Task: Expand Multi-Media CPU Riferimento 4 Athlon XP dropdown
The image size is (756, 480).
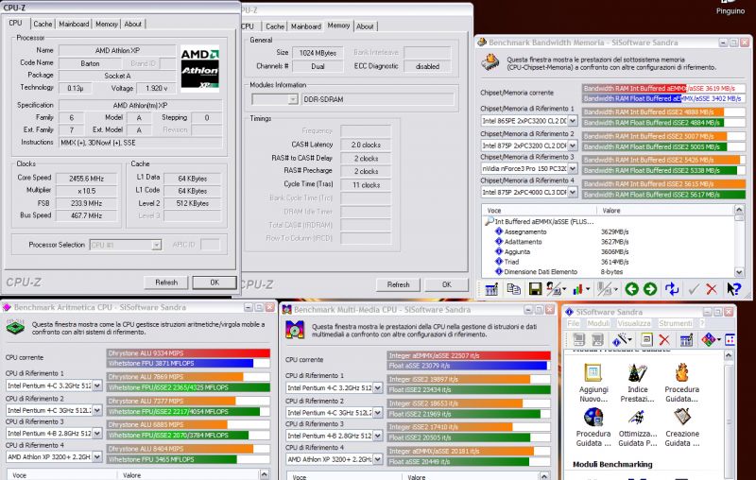Action: (x=377, y=459)
